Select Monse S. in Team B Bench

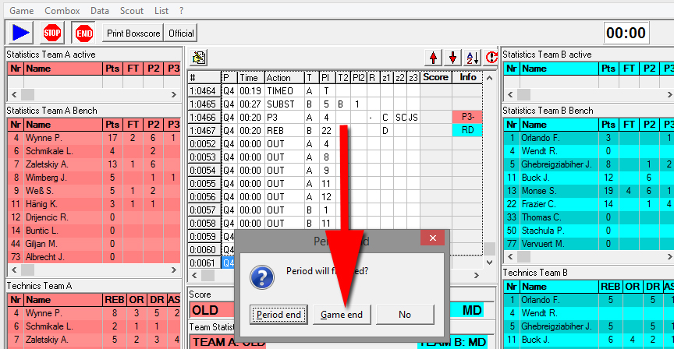589,191
